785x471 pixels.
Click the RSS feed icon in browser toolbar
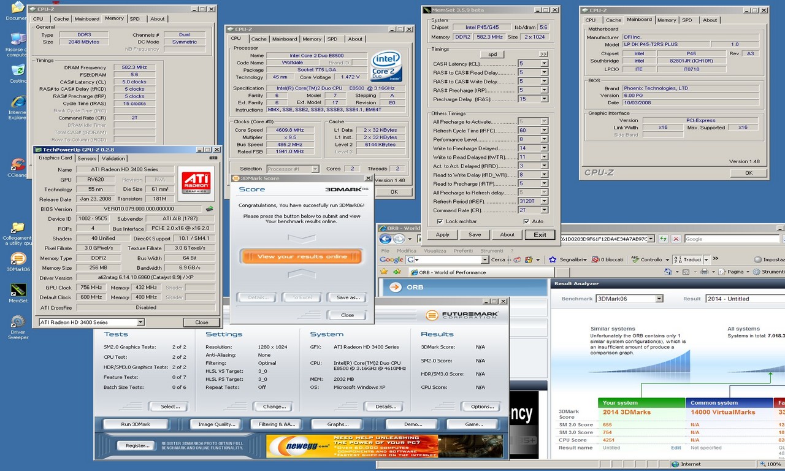point(687,272)
